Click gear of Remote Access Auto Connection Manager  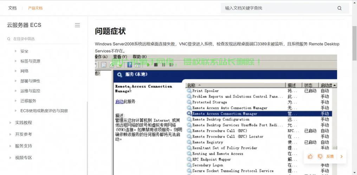click(x=189, y=108)
